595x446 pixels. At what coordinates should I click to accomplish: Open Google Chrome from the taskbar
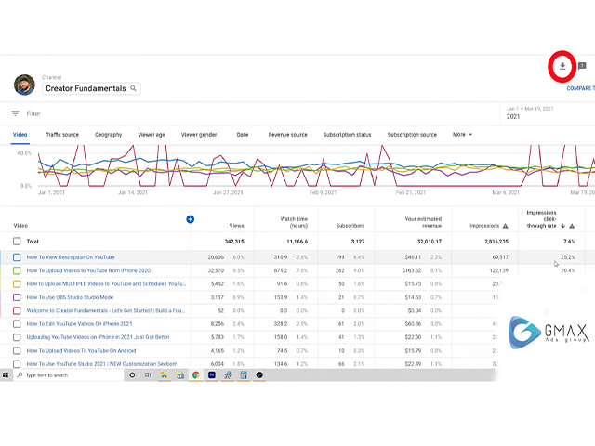coord(196,375)
